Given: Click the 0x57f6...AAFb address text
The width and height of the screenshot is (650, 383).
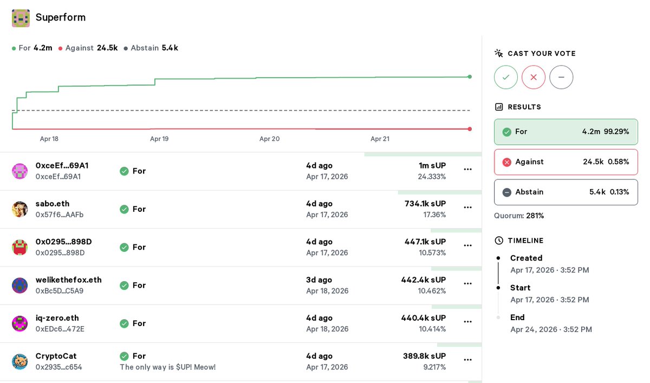Looking at the screenshot, I should click(x=60, y=215).
